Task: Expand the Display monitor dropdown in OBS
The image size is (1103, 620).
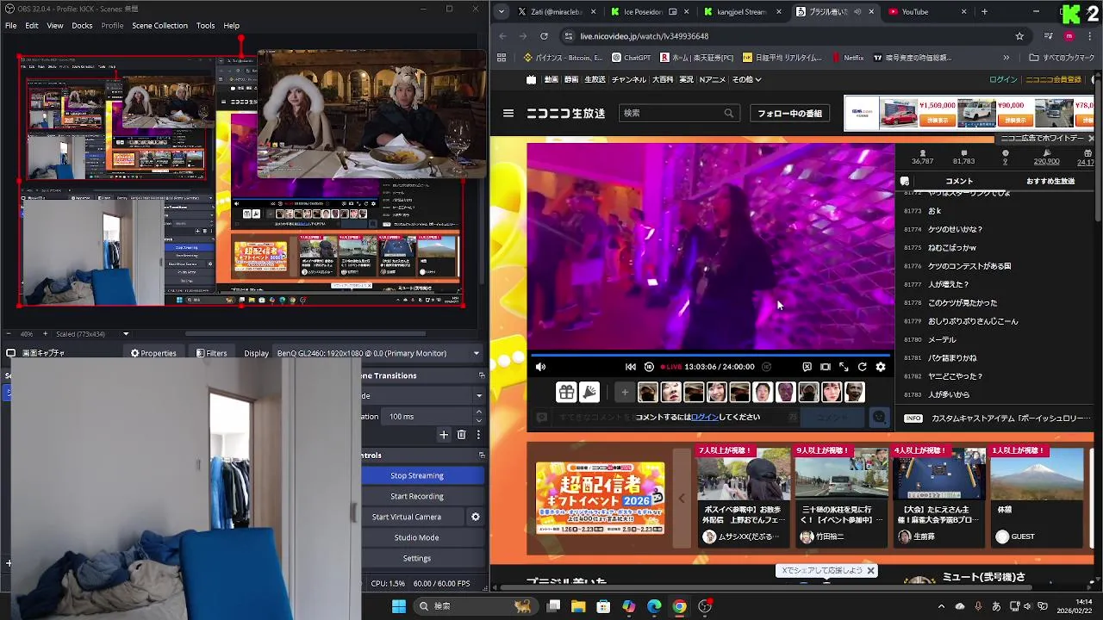Action: (476, 353)
